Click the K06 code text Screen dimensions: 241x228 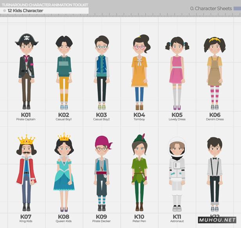tap(215, 115)
